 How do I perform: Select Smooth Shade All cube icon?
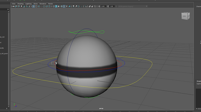point(56,6)
